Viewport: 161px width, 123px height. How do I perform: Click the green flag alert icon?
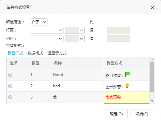(x=127, y=74)
